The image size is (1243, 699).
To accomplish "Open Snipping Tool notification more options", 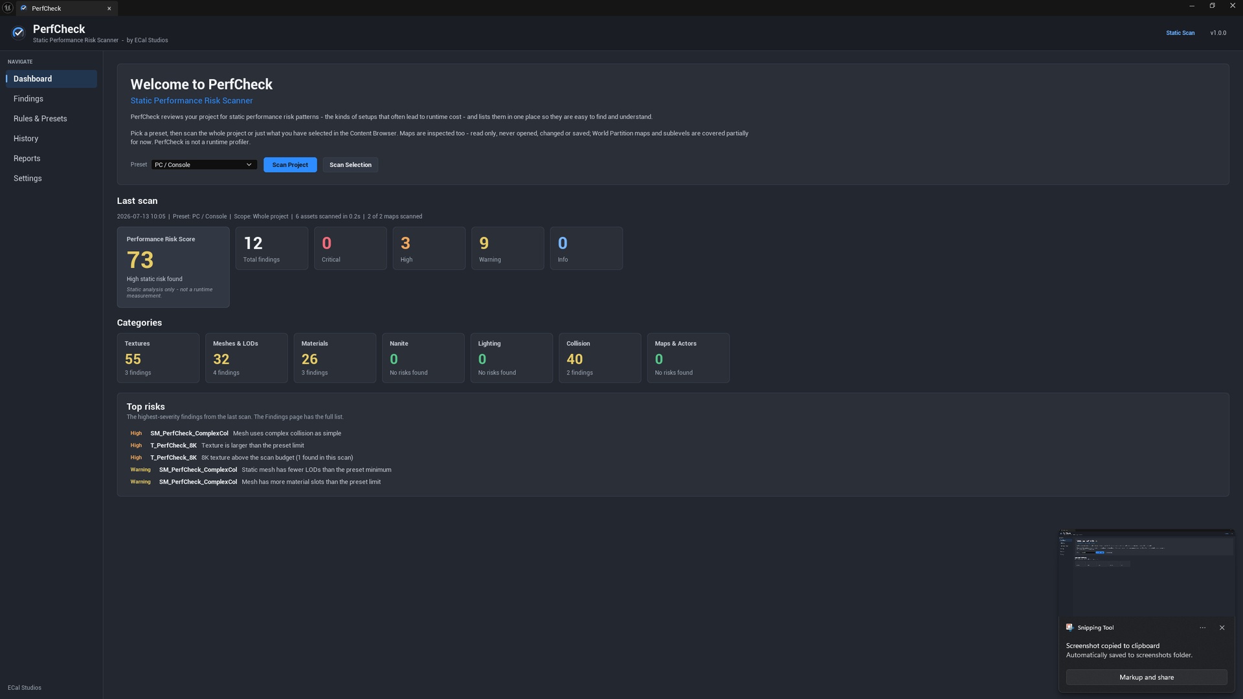I will (1202, 628).
